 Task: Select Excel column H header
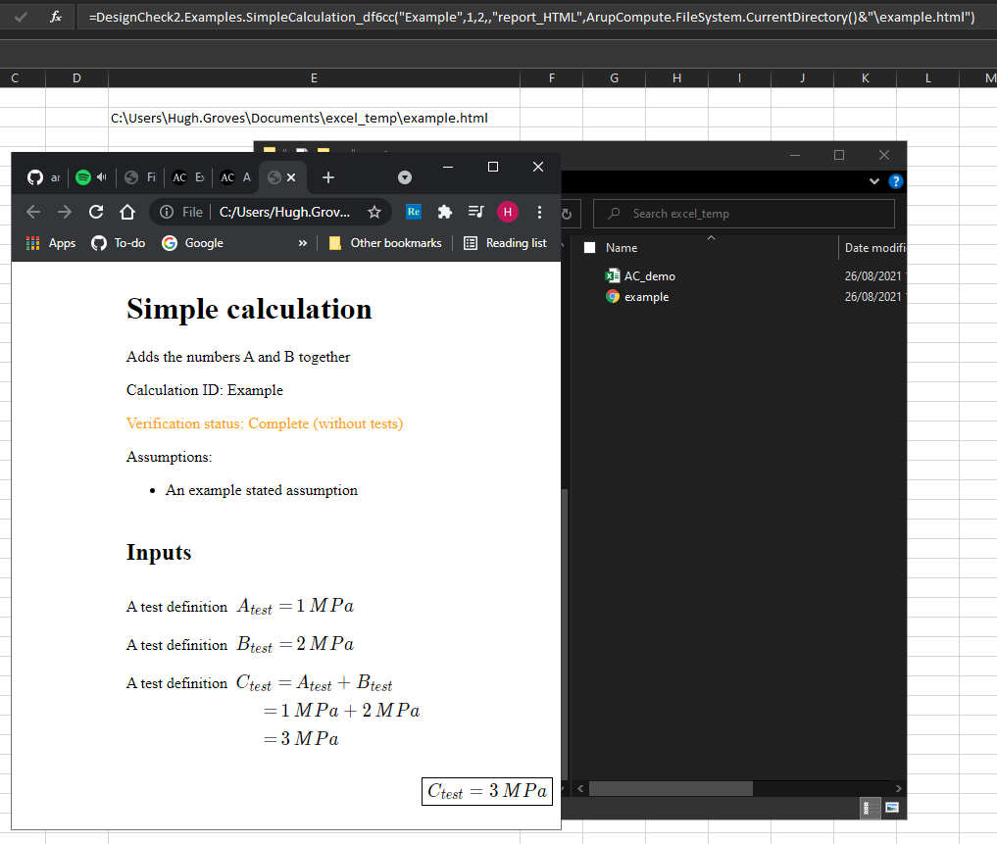point(676,77)
